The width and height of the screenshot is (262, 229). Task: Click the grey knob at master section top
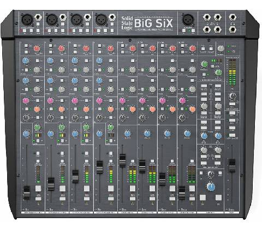point(221,49)
